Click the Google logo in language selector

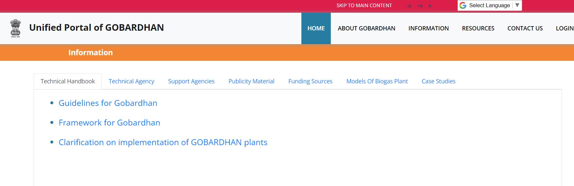[463, 5]
